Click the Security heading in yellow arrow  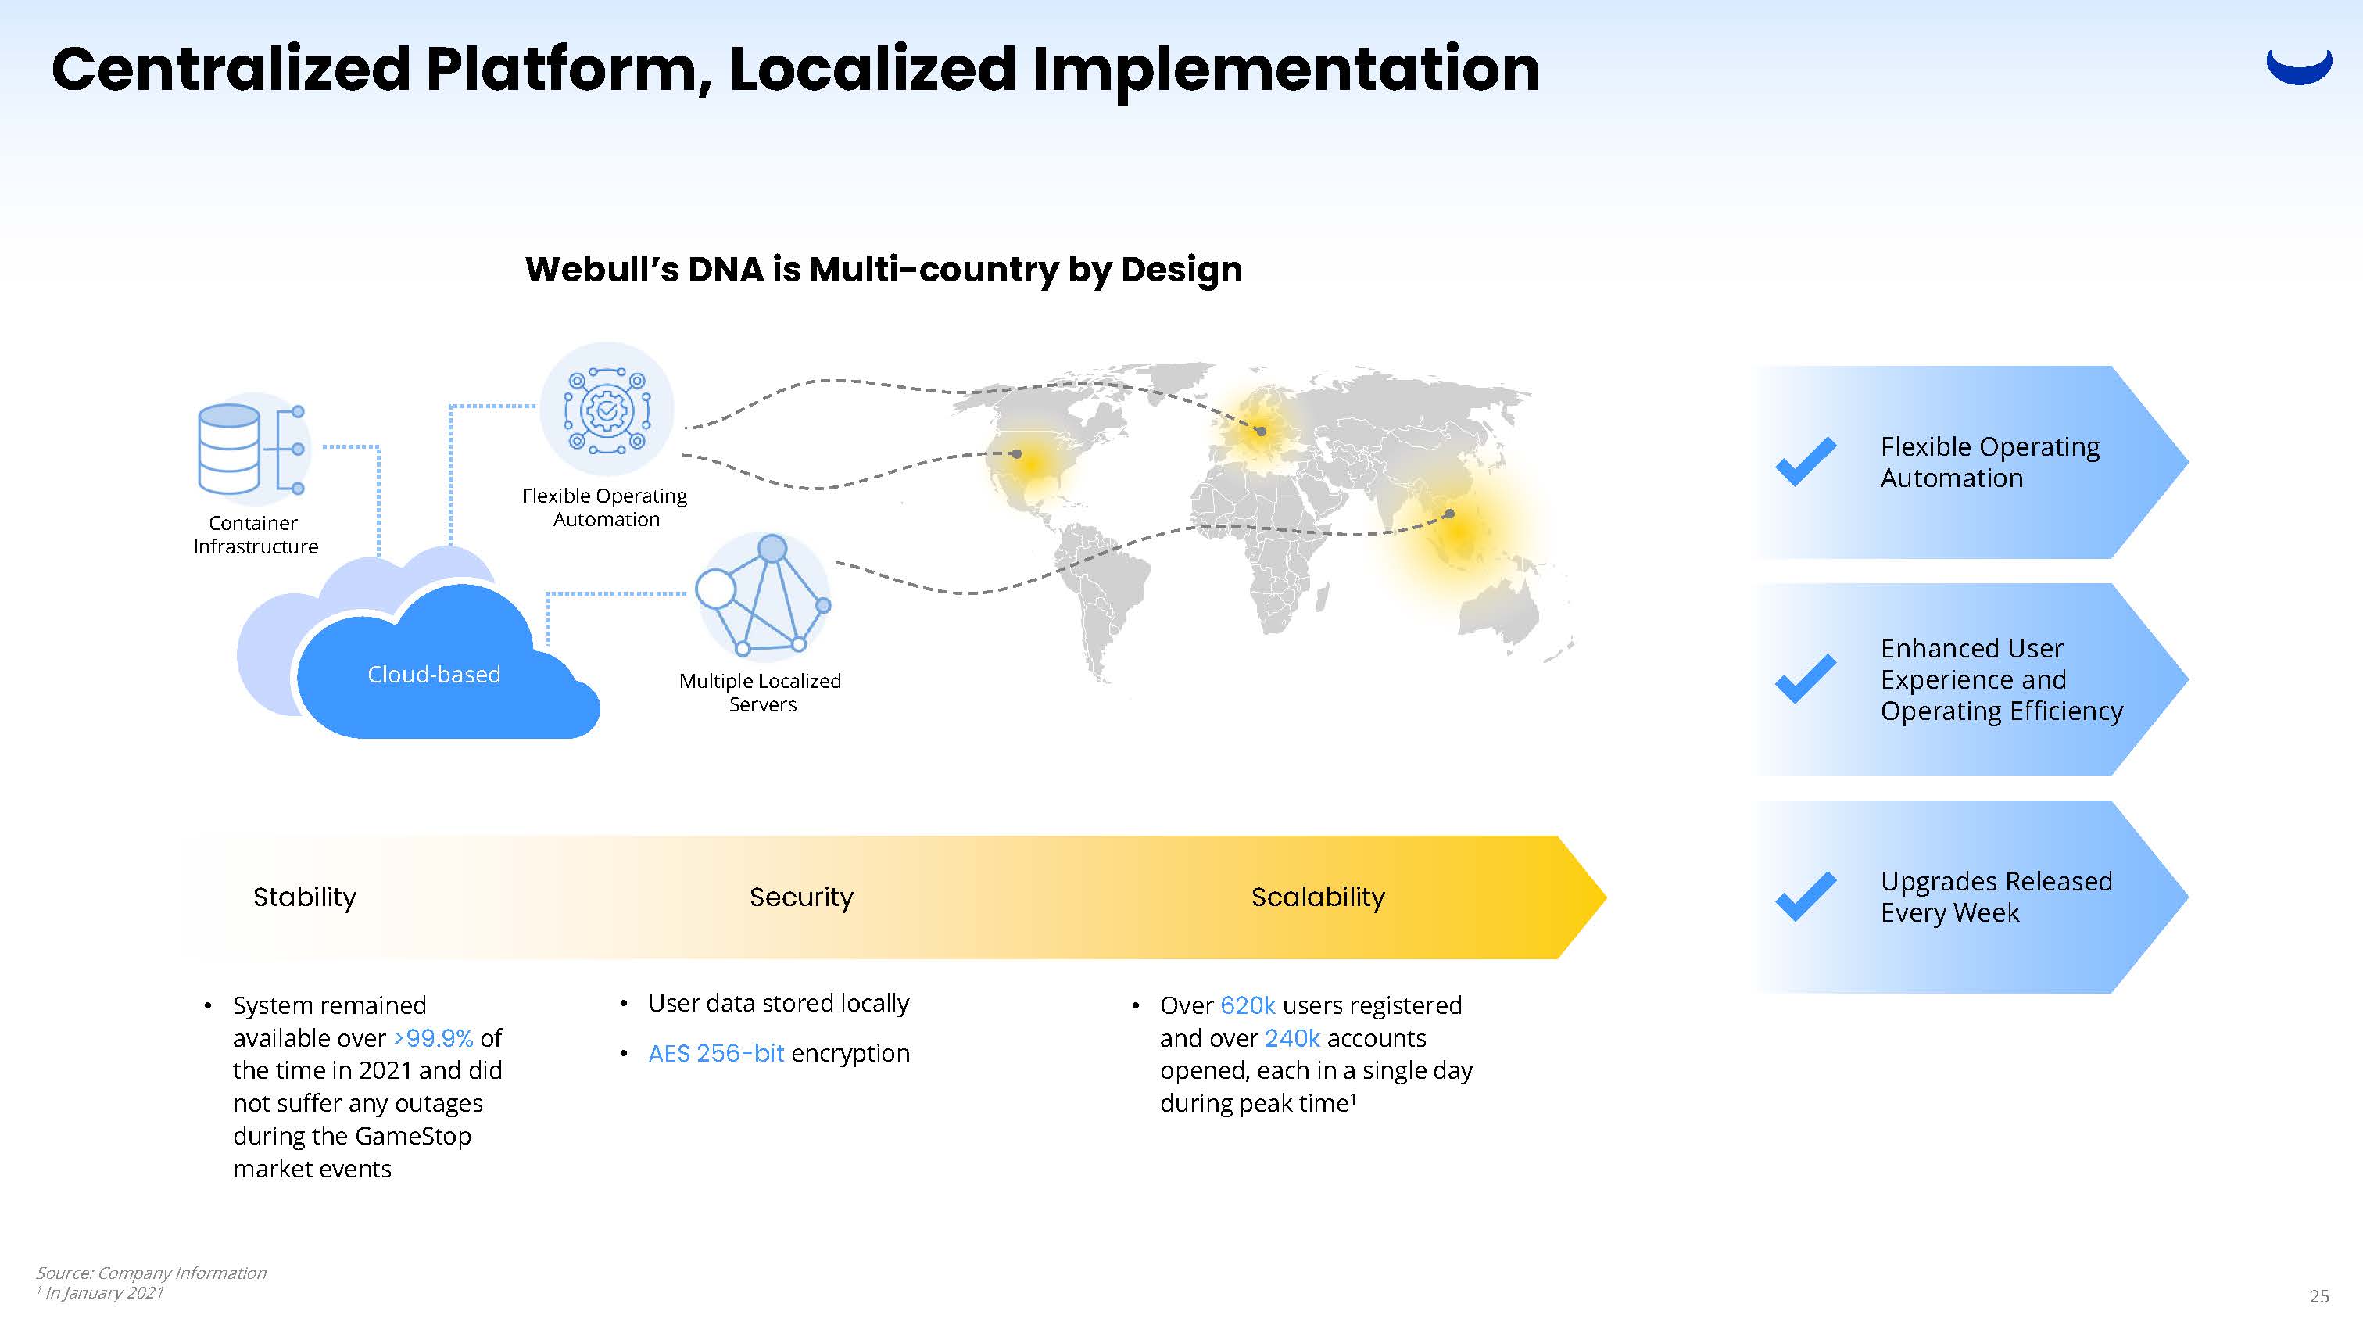click(x=800, y=896)
